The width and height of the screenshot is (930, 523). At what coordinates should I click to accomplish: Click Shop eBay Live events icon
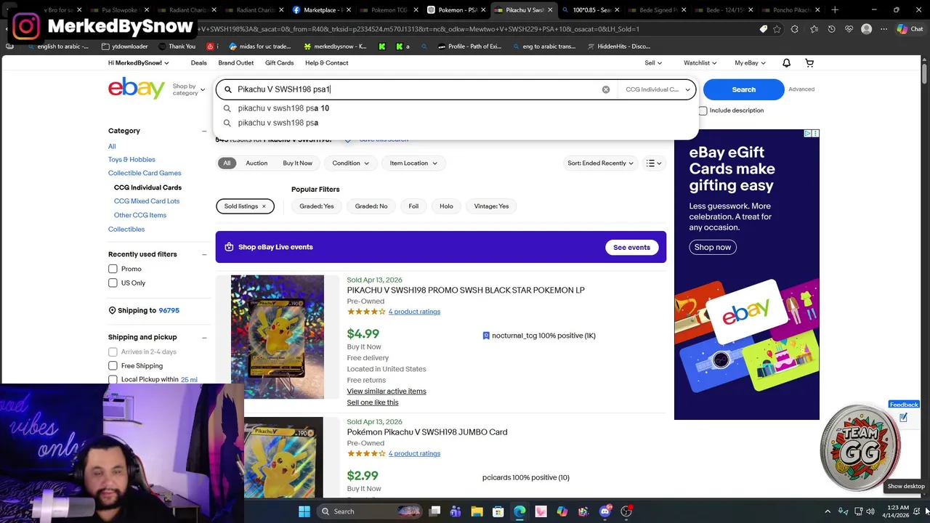tap(229, 247)
